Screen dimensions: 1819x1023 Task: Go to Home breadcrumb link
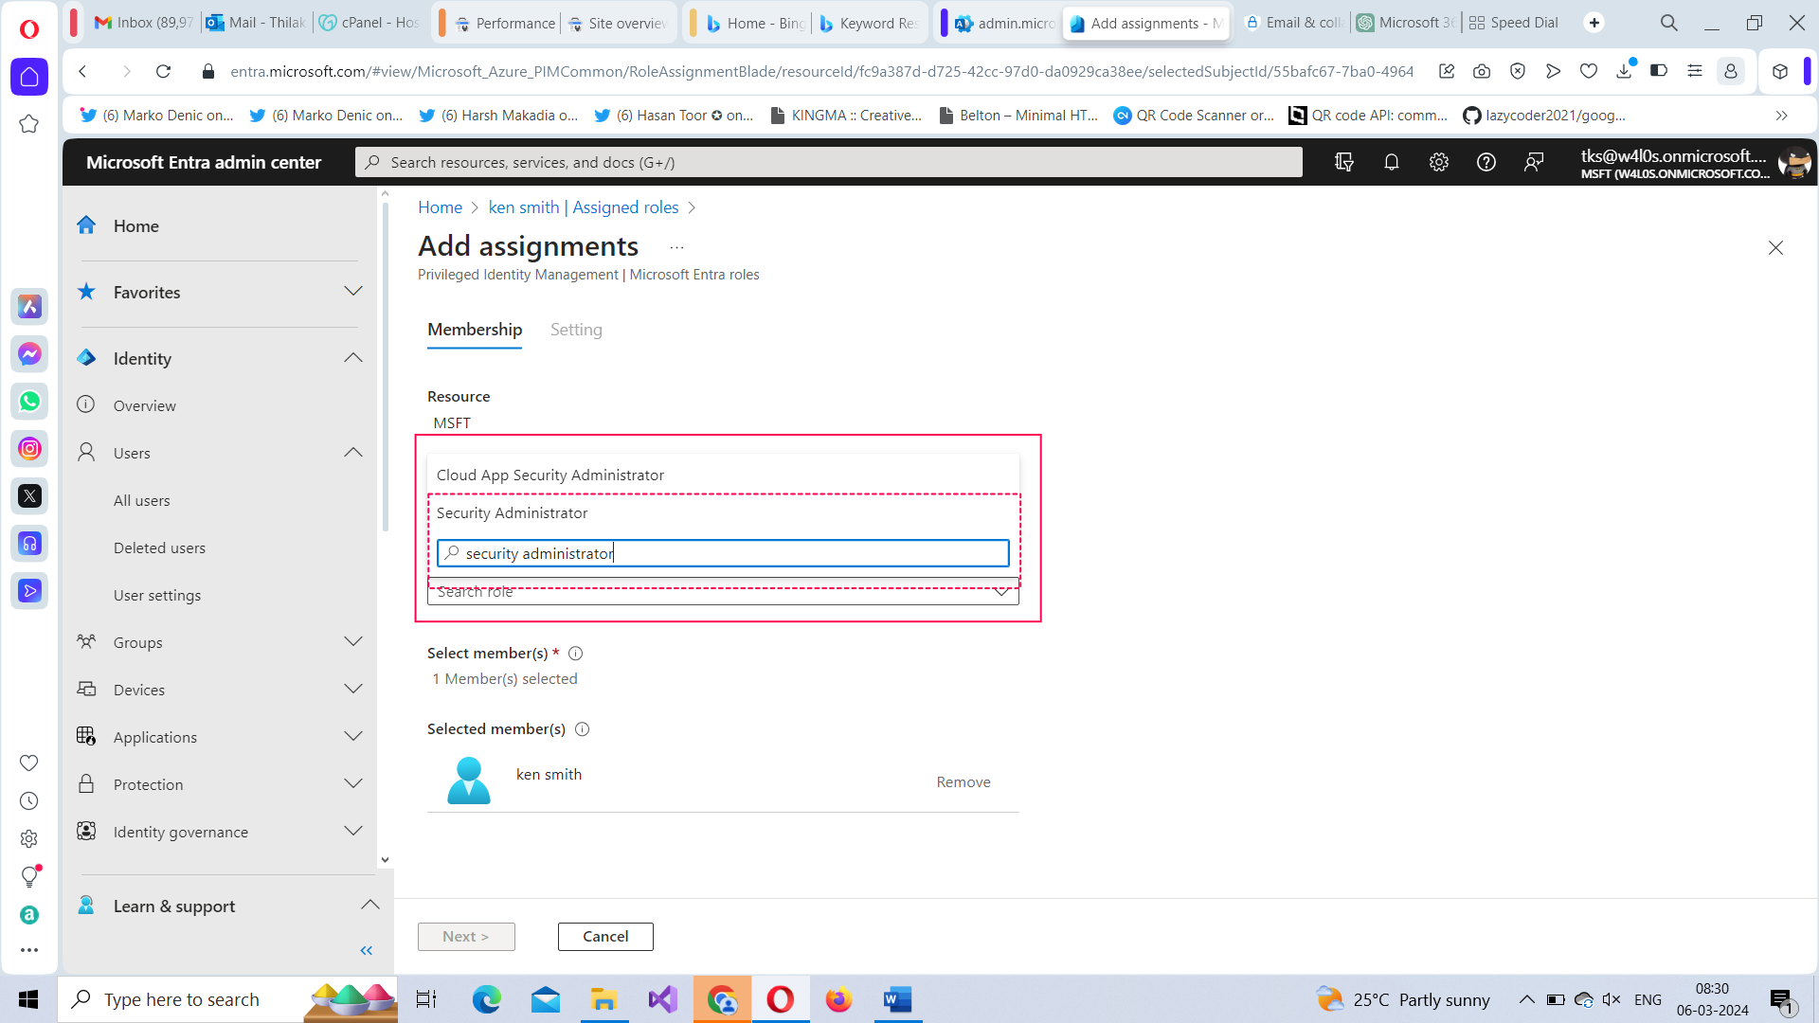(x=440, y=207)
